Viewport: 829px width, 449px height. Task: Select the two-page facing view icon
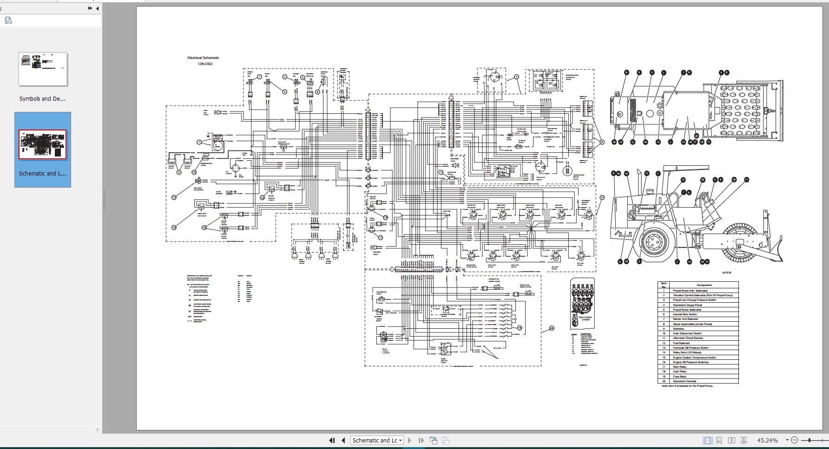click(731, 440)
